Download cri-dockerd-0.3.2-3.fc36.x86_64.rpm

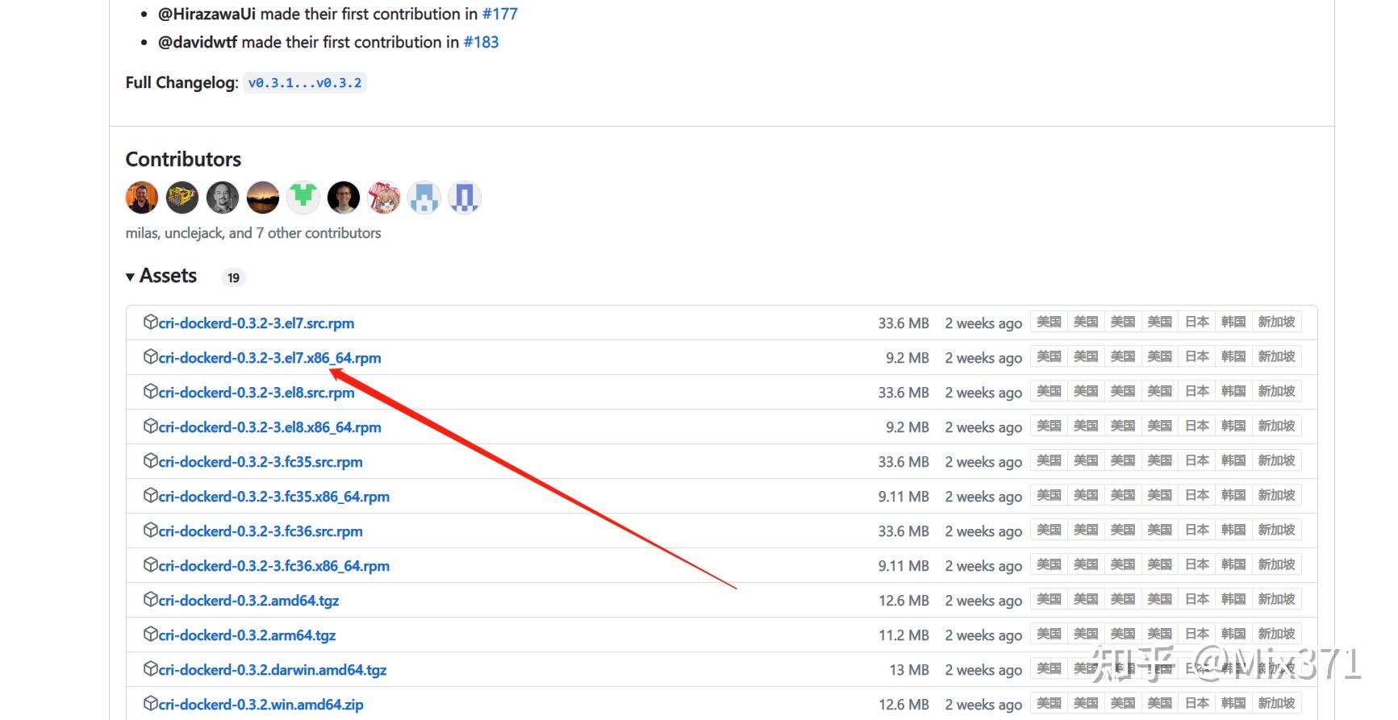click(x=273, y=566)
